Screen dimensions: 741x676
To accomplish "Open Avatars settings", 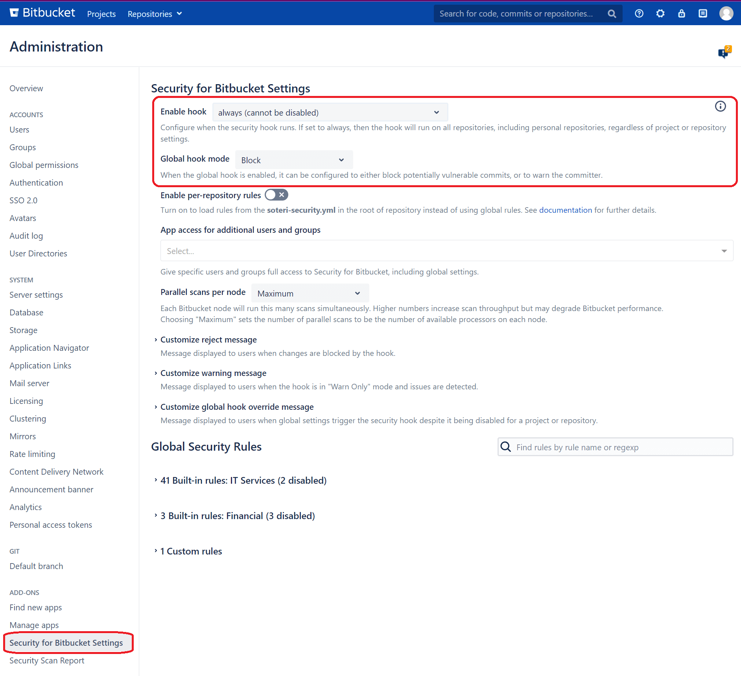I will pos(23,218).
